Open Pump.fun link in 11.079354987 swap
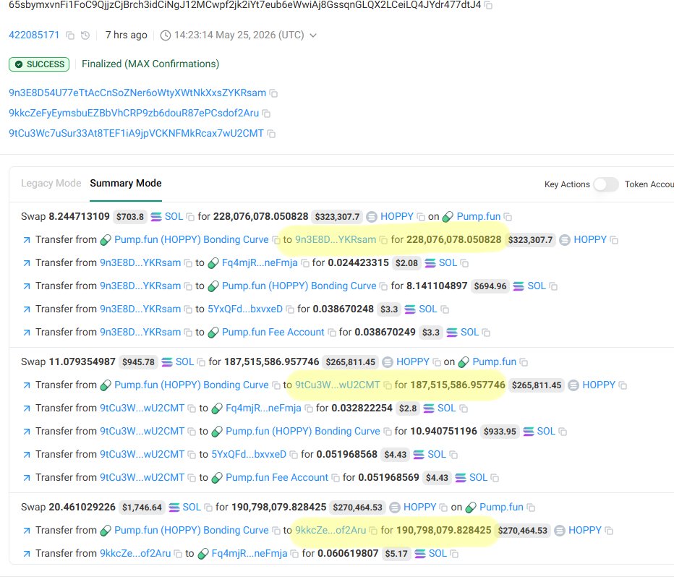674x582 pixels. [x=495, y=362]
